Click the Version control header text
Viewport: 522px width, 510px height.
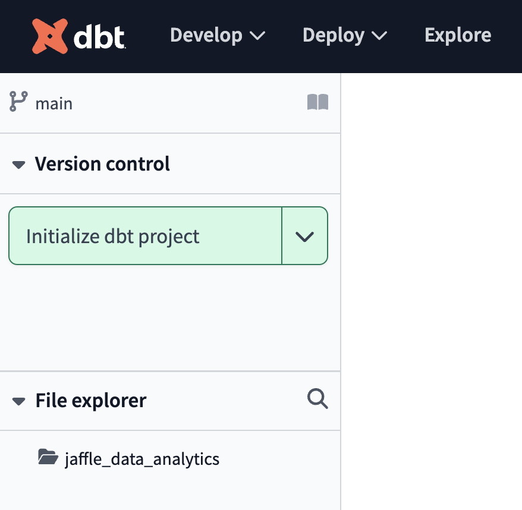[x=102, y=164]
